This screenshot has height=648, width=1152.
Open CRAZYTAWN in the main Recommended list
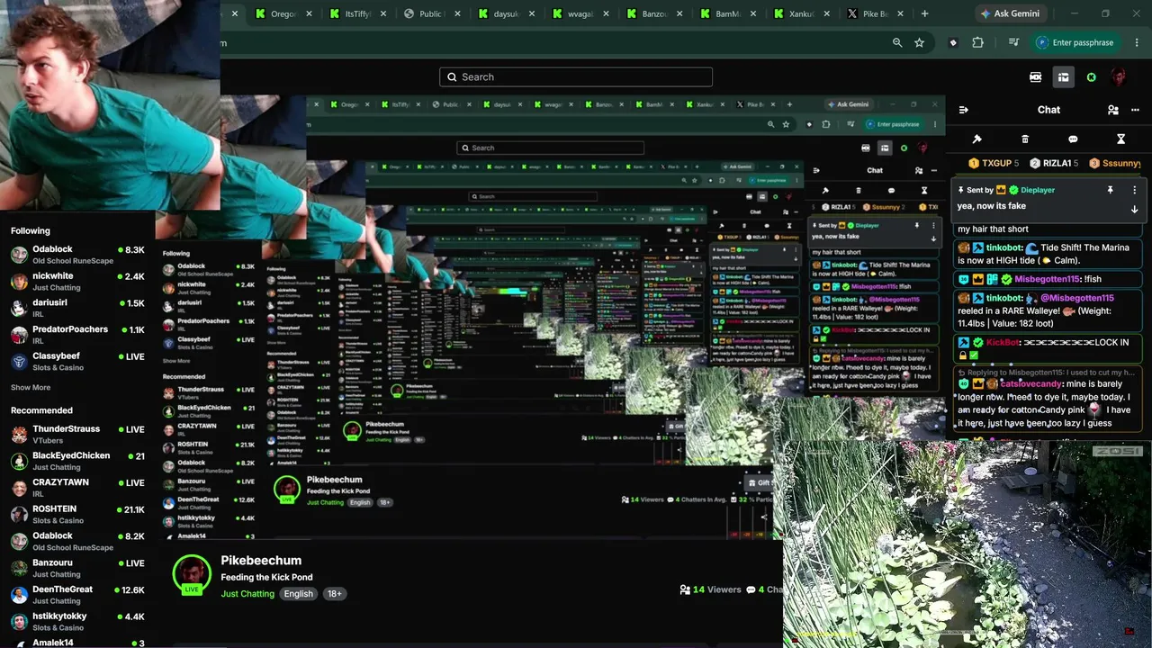point(77,488)
